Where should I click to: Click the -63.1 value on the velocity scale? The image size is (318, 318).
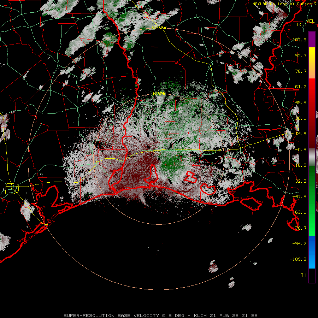click(299, 212)
